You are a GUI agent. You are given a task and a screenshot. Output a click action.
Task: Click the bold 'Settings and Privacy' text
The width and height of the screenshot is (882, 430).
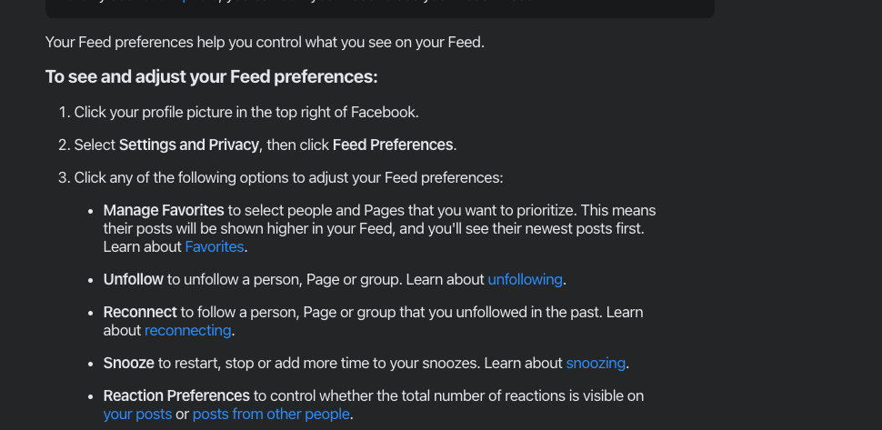pos(189,145)
